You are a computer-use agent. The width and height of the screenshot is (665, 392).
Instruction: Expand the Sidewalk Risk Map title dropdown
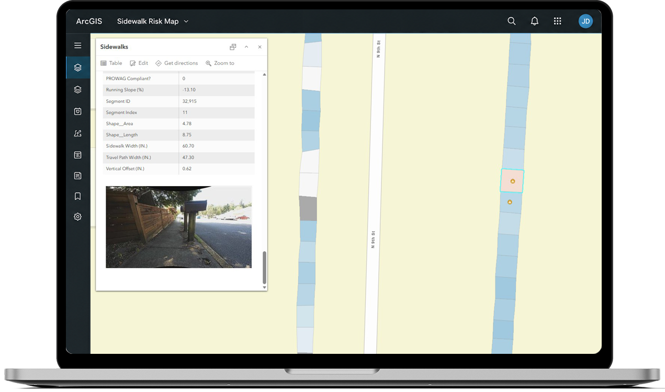(186, 21)
